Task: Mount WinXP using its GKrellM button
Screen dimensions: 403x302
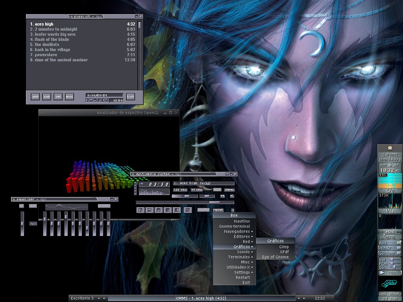Action: pyautogui.click(x=399, y=248)
